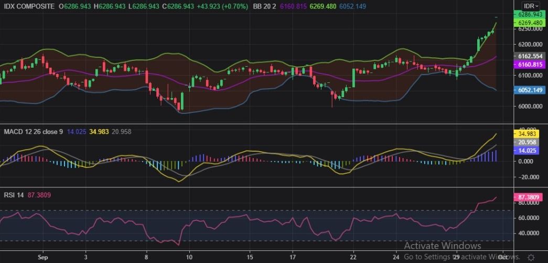Select the BB 20 2 indicator legend
Viewport: 548px width, 263px height.
265,6
